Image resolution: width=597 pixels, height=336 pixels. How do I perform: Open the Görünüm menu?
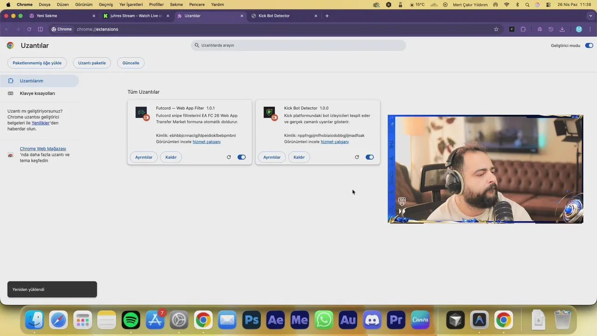click(x=84, y=5)
